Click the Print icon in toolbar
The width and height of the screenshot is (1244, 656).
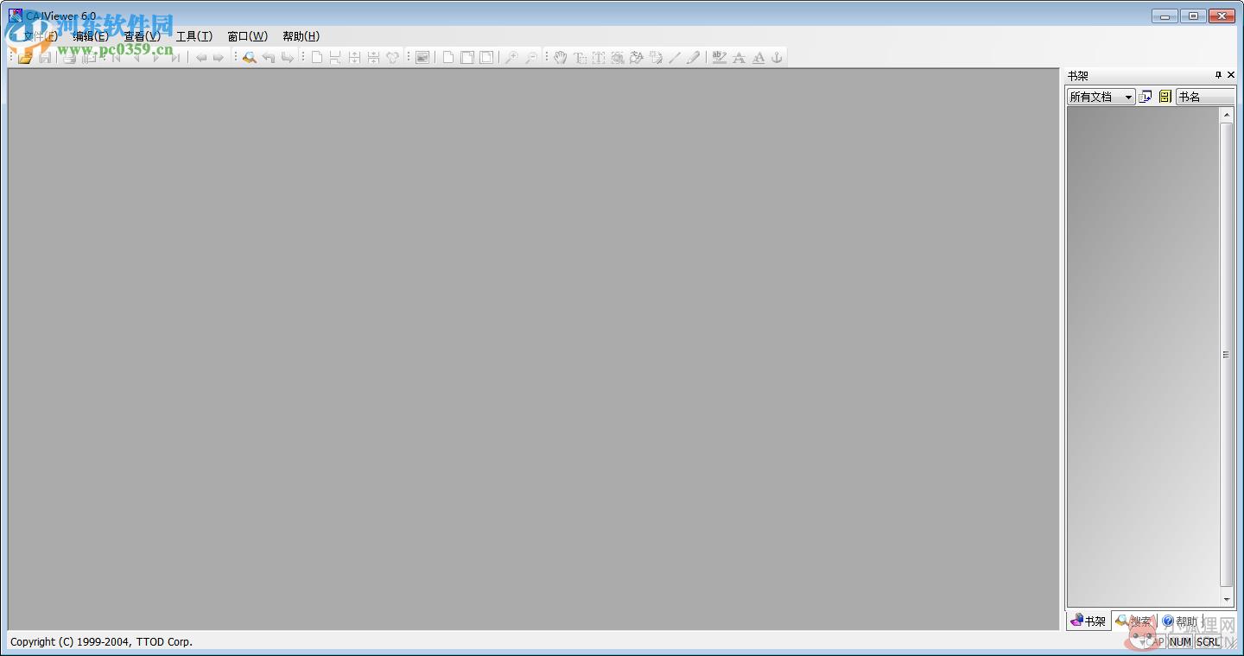pyautogui.click(x=69, y=57)
